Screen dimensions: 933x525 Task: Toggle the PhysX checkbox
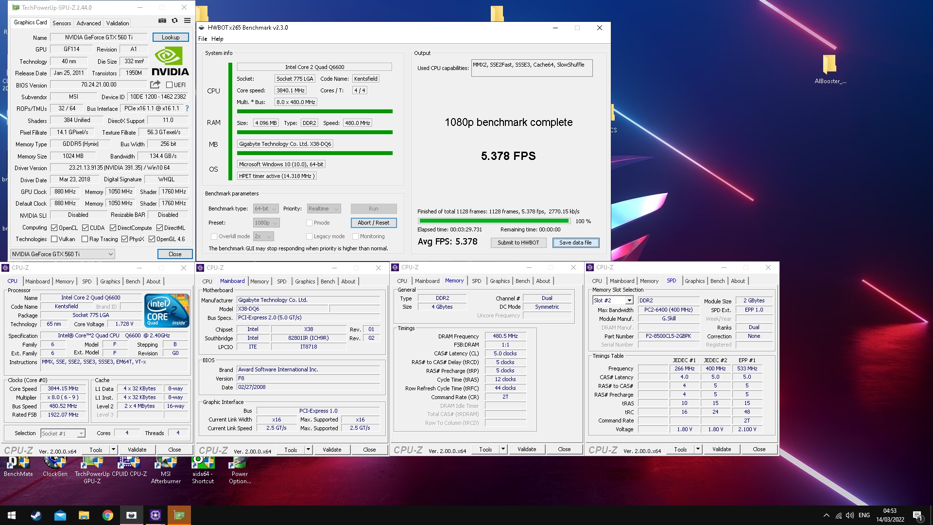tap(125, 239)
